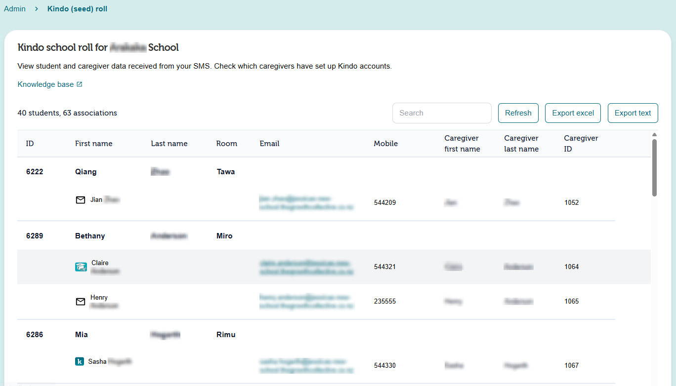Click the external link icon after Knowledge base
The height and width of the screenshot is (386, 676).
point(80,84)
